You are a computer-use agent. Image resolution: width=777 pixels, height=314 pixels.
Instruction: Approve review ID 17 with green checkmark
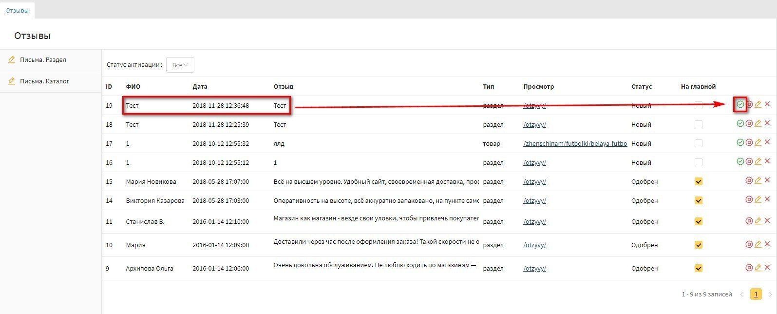click(740, 142)
